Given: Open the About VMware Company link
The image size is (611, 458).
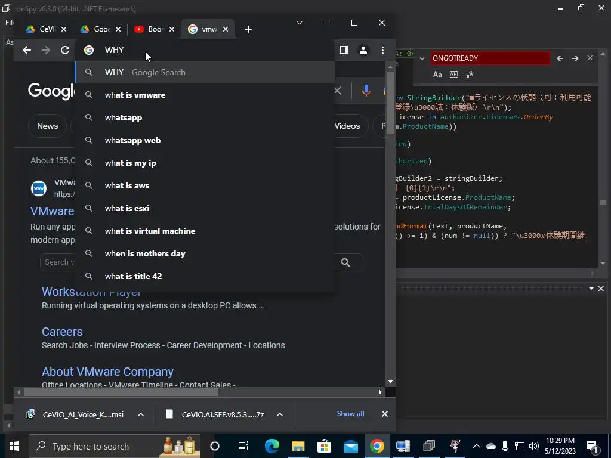Looking at the screenshot, I should pyautogui.click(x=107, y=372).
